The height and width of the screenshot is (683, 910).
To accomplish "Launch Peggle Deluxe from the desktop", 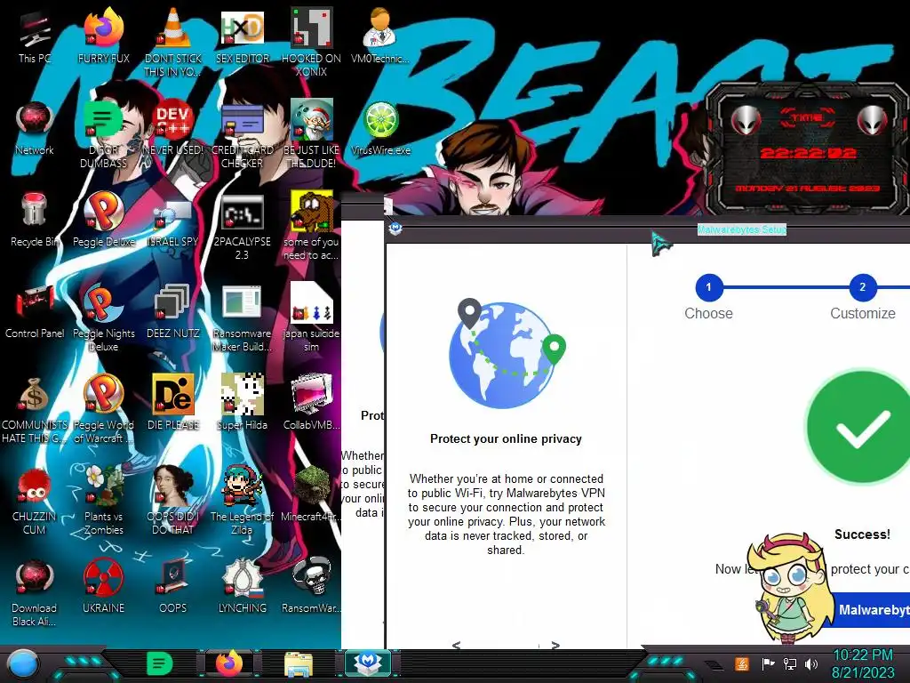I will [103, 221].
